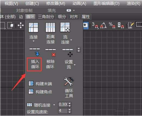Click the Distance Connect (距离连接) icon
This screenshot has height=116, width=142.
point(50,27)
